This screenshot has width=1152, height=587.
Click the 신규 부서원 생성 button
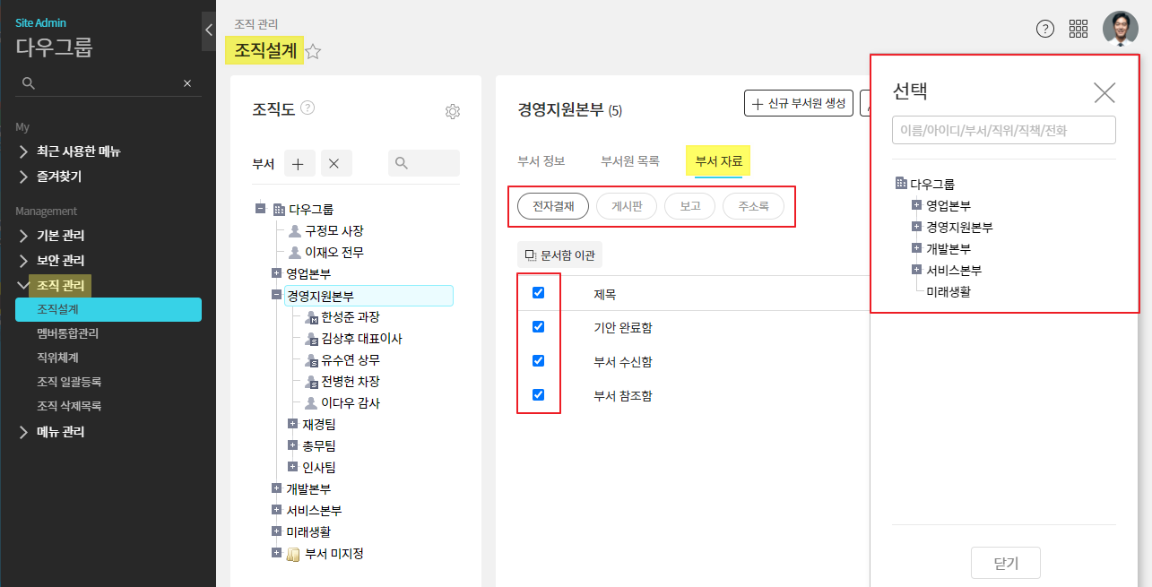(x=798, y=103)
